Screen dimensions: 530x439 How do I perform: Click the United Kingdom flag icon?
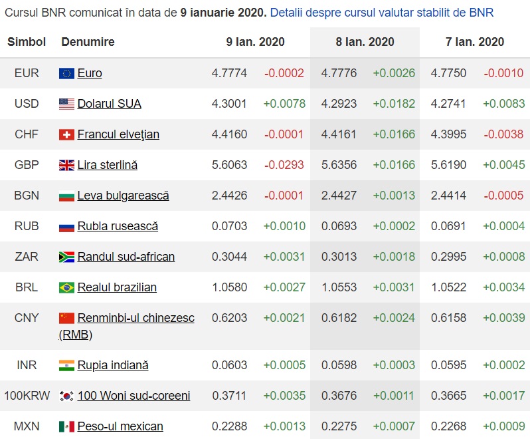66,165
